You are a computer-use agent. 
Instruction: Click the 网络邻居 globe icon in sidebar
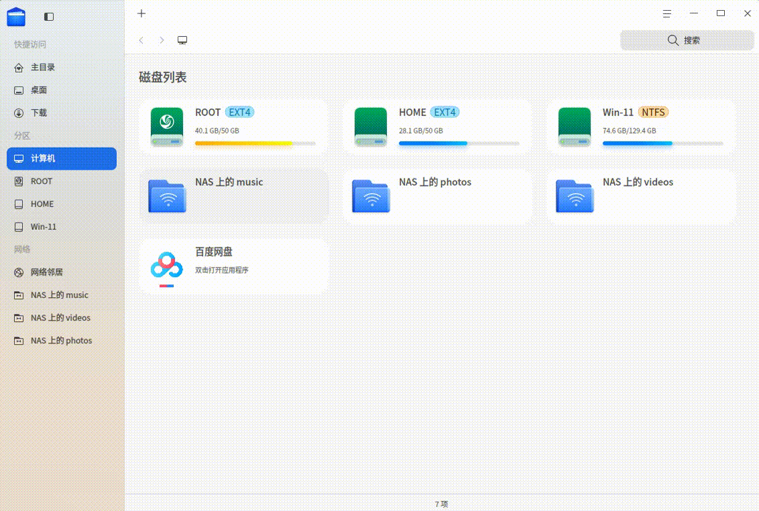pyautogui.click(x=19, y=273)
